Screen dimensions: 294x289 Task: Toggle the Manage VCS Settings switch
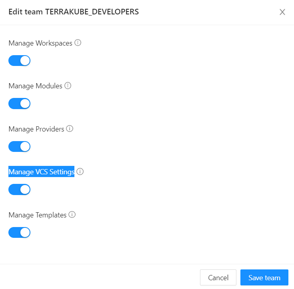(20, 189)
